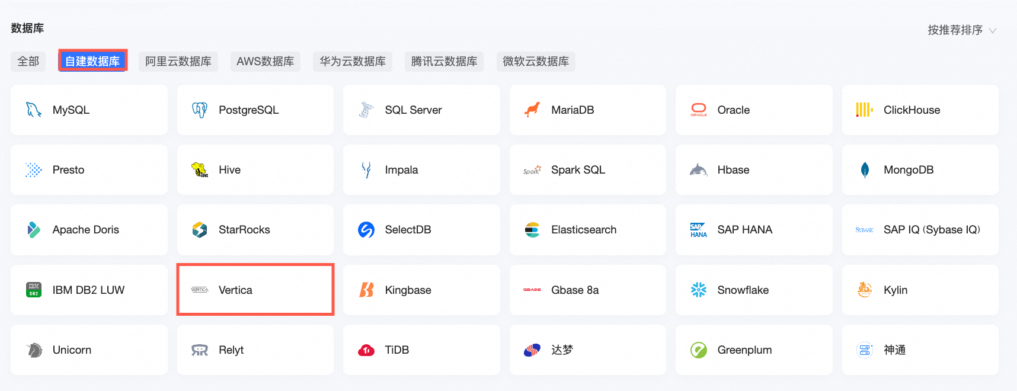Click the SelectDB blue circle icon

(x=366, y=230)
